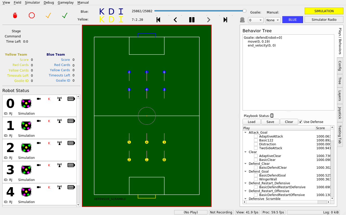Collapse the Defend_Restart_Defensive group
Image resolution: width=346 pixels, height=215 pixels.
(x=245, y=183)
